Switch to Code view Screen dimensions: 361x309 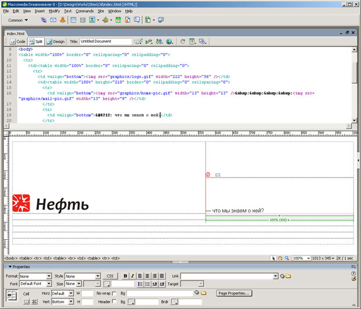pyautogui.click(x=17, y=42)
